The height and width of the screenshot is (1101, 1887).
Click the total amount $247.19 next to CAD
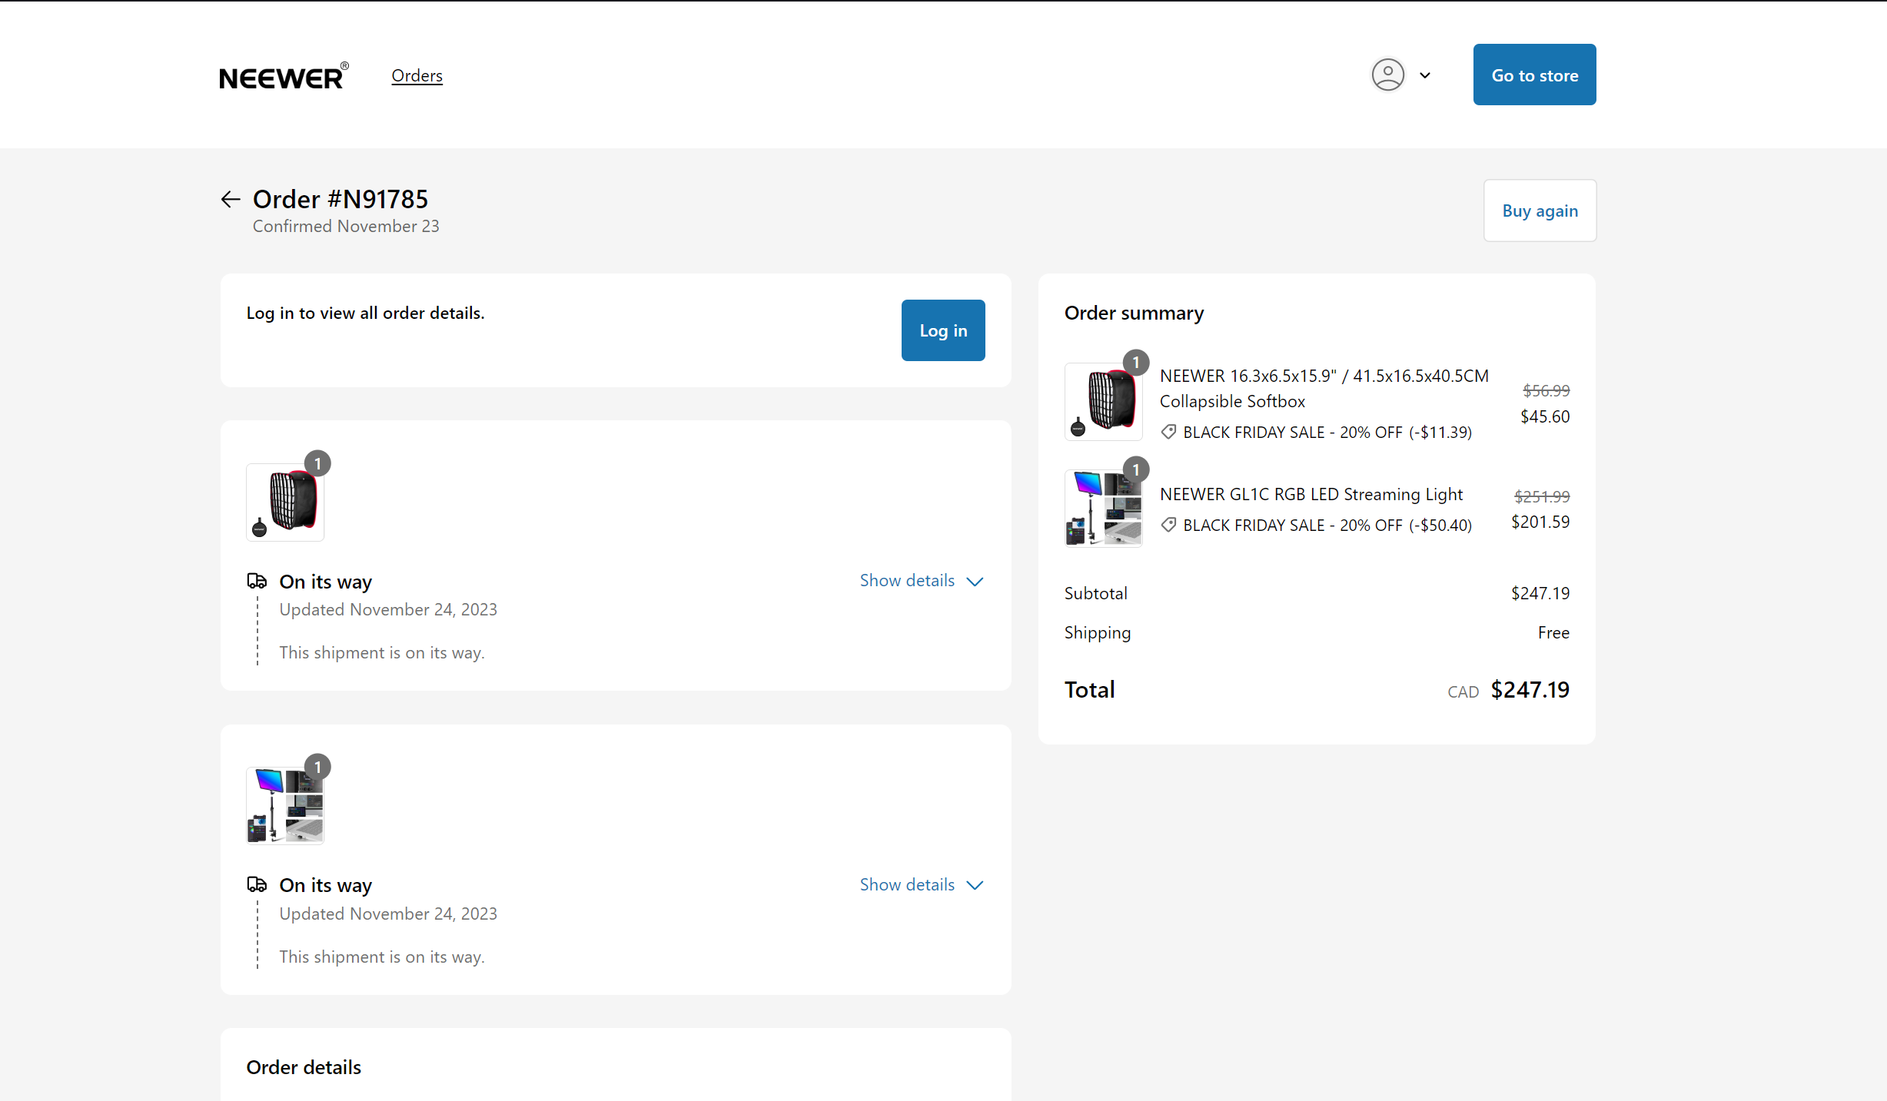[1530, 690]
